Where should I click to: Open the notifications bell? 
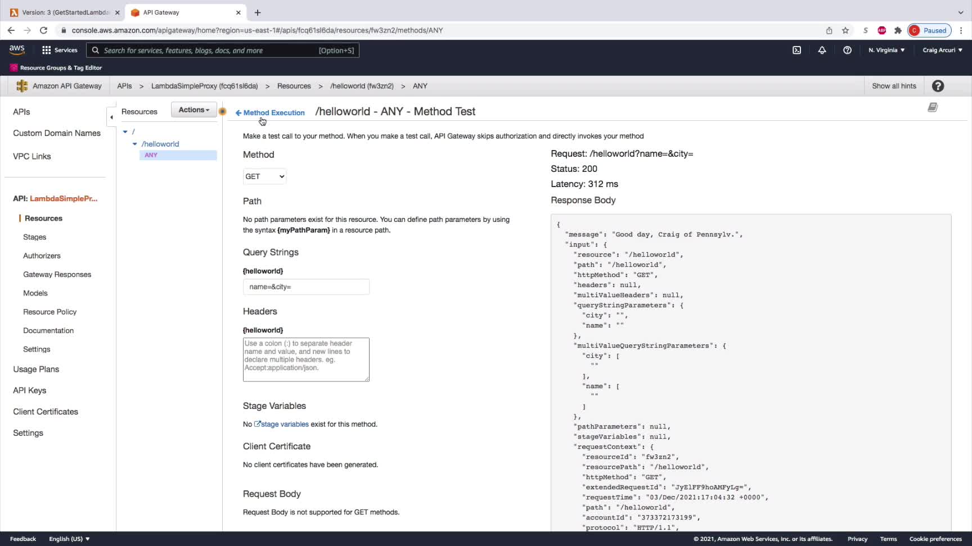point(822,50)
